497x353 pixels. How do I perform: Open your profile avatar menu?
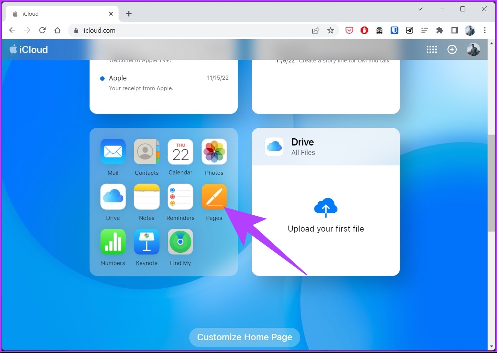click(x=473, y=49)
